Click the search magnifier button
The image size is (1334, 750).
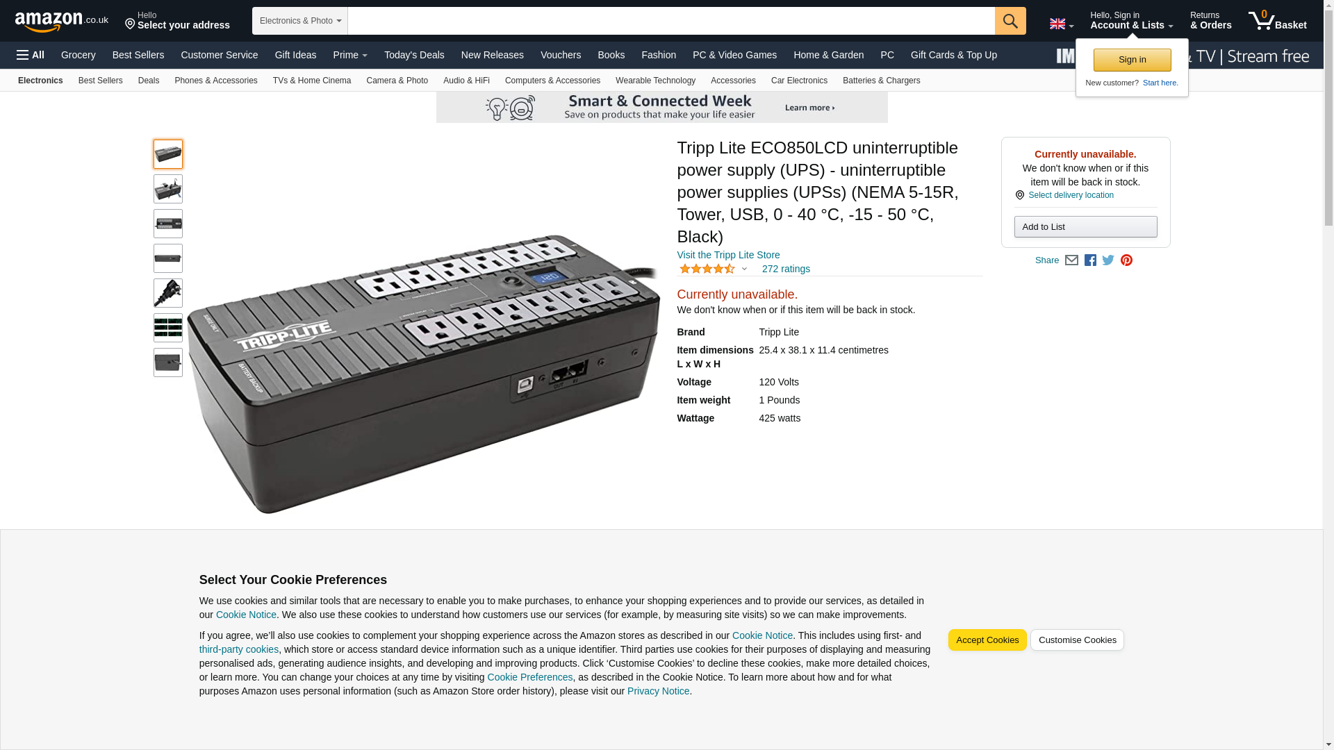[x=1010, y=21]
